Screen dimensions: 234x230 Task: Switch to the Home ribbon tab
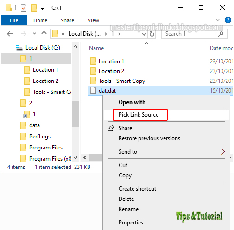pos(40,20)
